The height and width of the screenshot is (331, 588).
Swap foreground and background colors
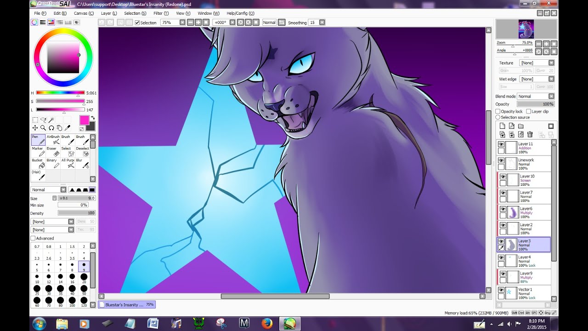pos(92,118)
